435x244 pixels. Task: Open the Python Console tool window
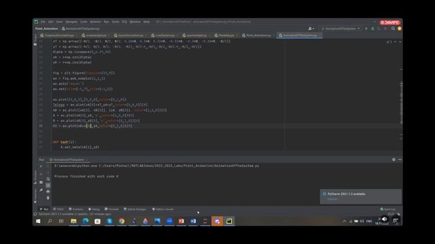tap(163, 209)
